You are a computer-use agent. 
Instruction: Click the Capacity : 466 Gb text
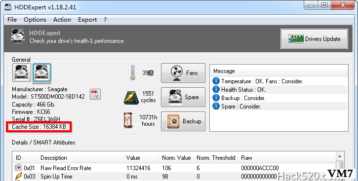[x=34, y=105]
